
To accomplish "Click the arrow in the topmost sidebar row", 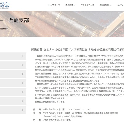I will click(x=22, y=56).
